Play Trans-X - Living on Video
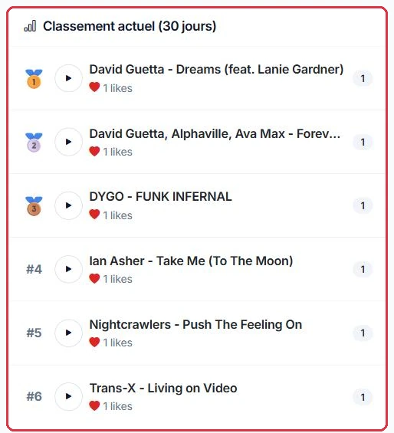Image resolution: width=394 pixels, height=433 pixels. [x=68, y=396]
